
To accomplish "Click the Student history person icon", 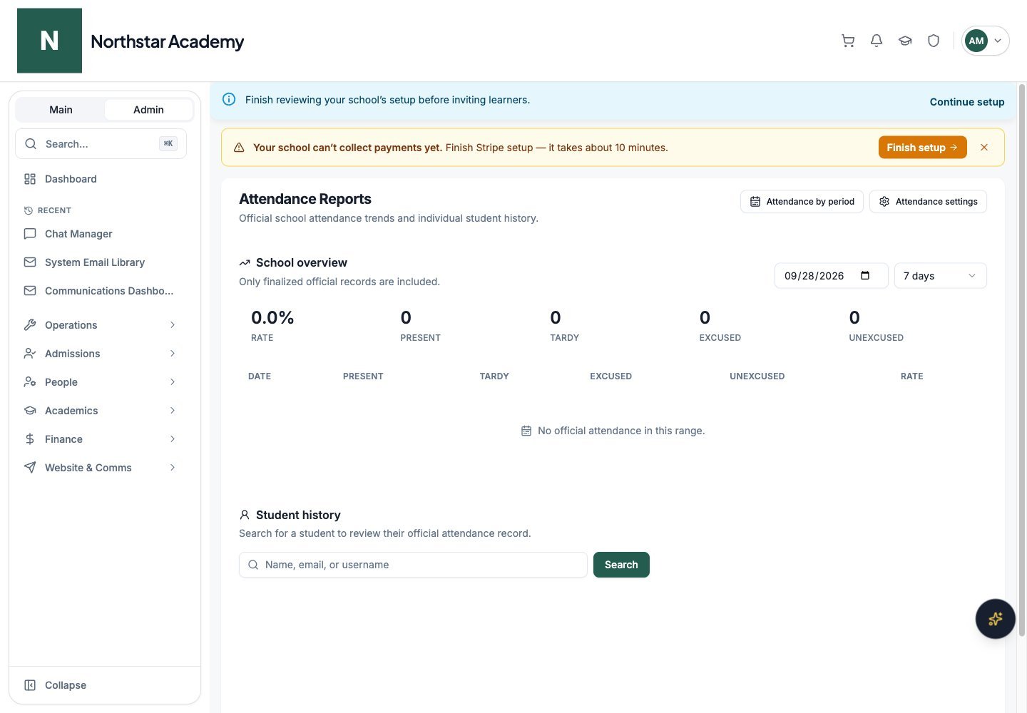I will (x=245, y=515).
